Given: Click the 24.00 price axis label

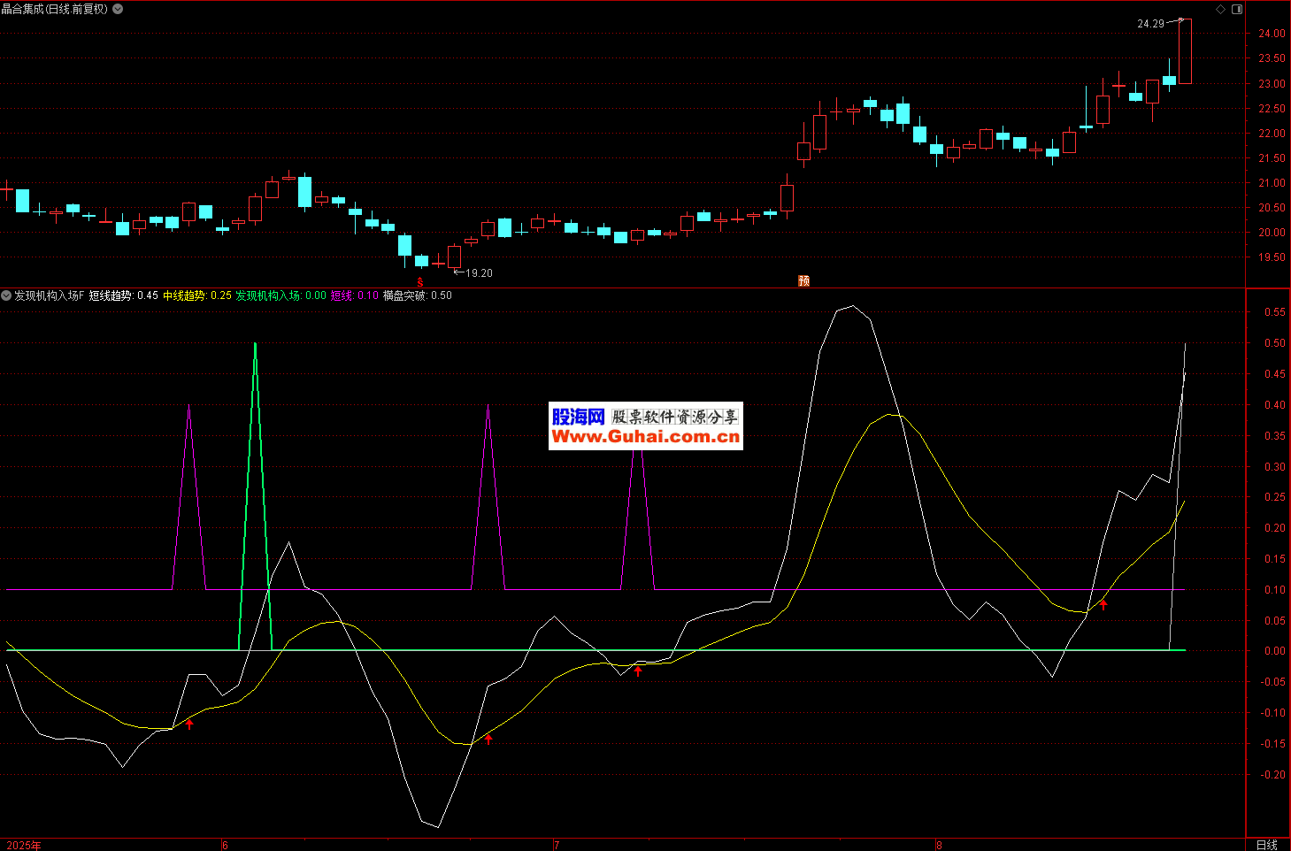Looking at the screenshot, I should pyautogui.click(x=1272, y=34).
